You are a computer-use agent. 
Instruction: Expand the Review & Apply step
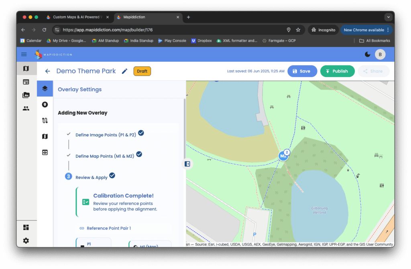pyautogui.click(x=92, y=177)
